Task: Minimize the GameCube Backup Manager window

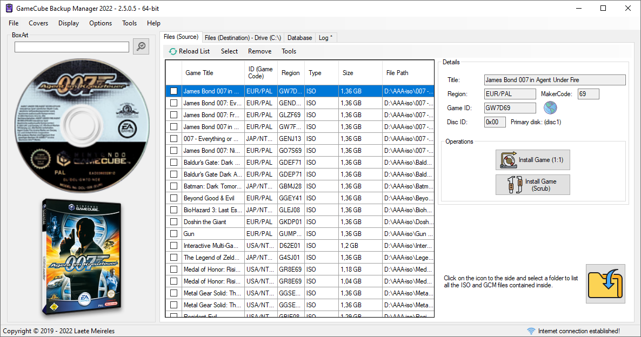Action: [579, 8]
